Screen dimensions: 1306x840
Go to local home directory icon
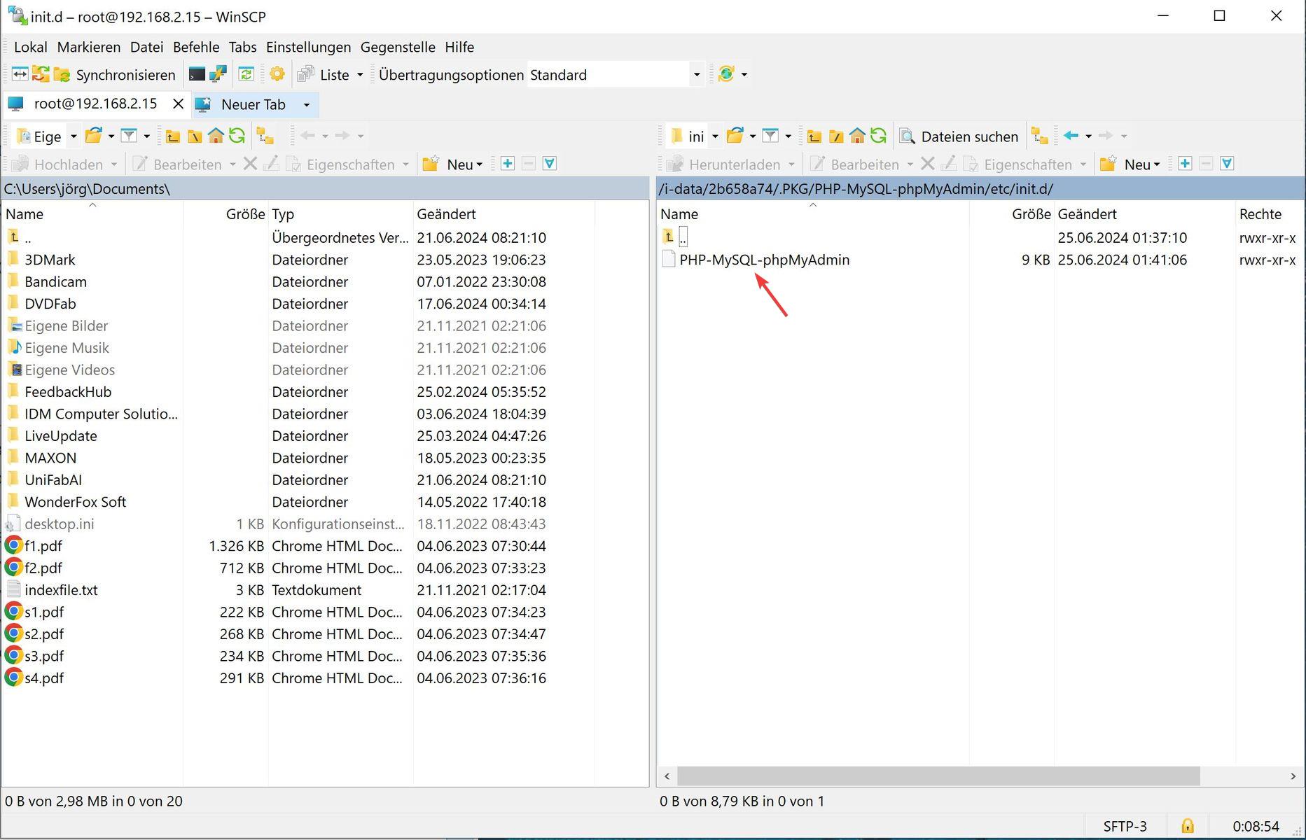[x=216, y=136]
